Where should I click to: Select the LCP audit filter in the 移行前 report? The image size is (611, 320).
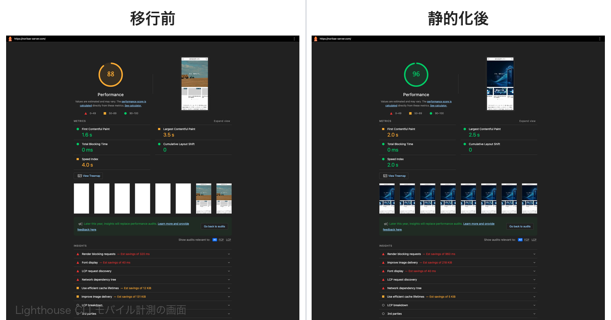tap(228, 240)
